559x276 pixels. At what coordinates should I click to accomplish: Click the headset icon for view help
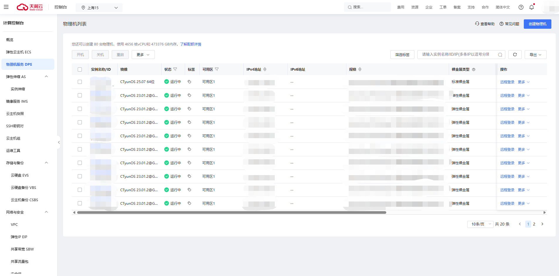pos(477,24)
